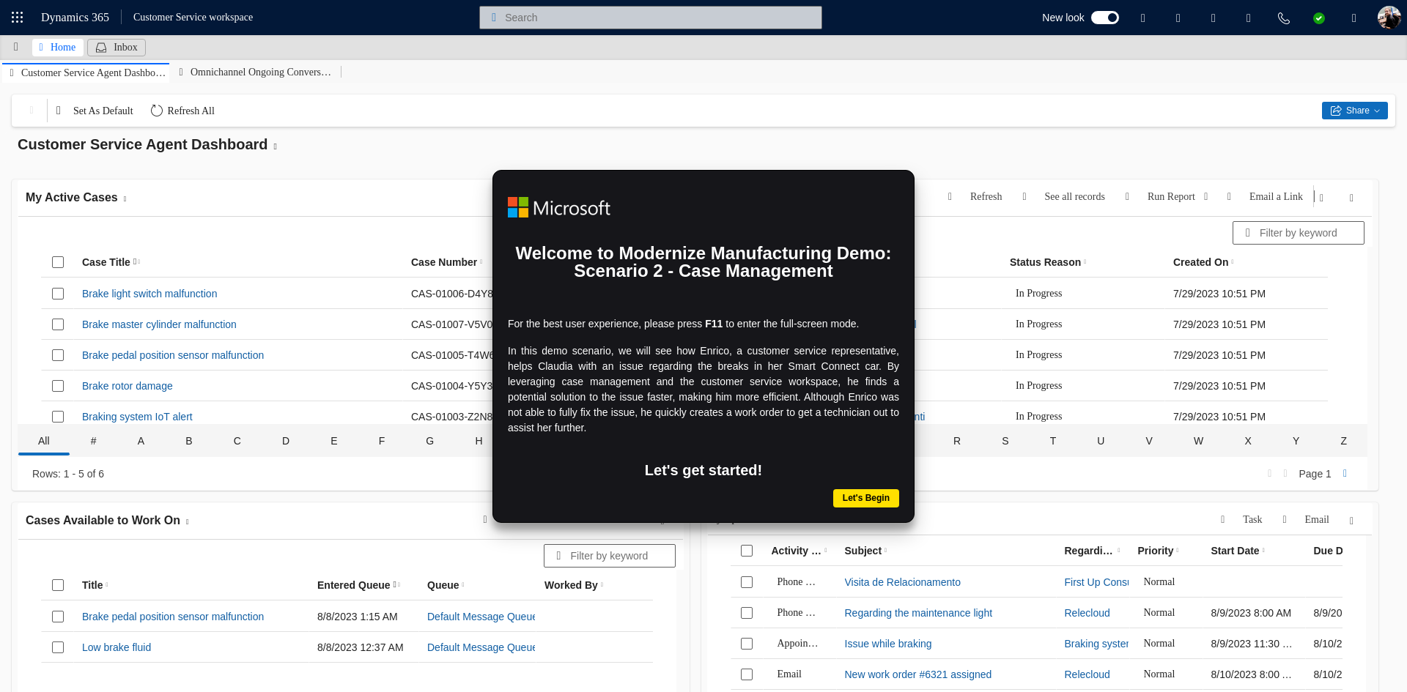The width and height of the screenshot is (1407, 692).
Task: Open the Customer Service Agent Dashboard selector
Action: 276,146
